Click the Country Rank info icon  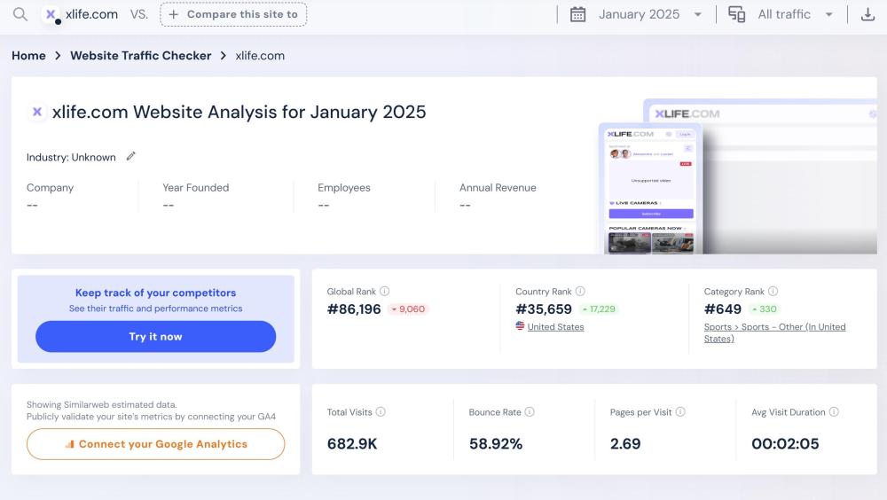tap(580, 291)
